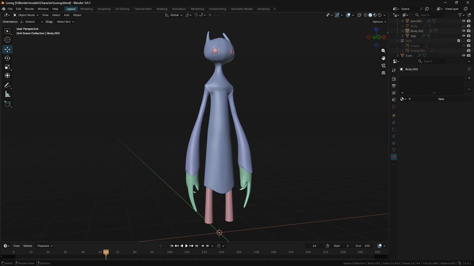Add a new workspace with plus button
The height and width of the screenshot is (266, 474).
(x=275, y=9)
